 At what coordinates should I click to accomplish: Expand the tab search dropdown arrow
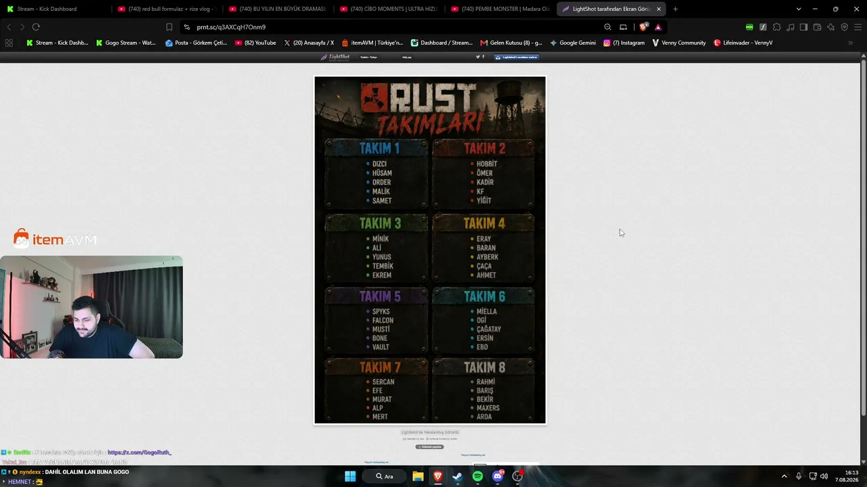[x=799, y=9]
